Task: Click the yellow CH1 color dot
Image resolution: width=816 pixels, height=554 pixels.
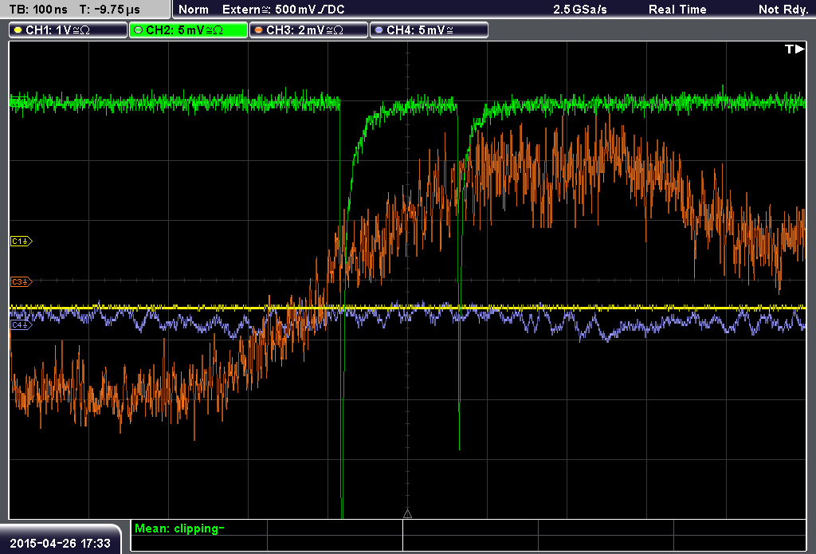Action: pos(18,30)
